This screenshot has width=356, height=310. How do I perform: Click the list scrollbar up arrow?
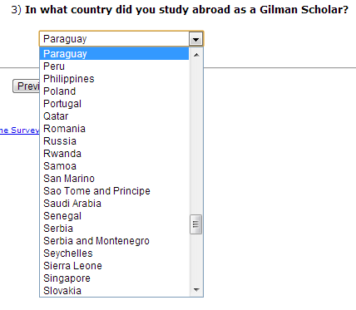196,55
